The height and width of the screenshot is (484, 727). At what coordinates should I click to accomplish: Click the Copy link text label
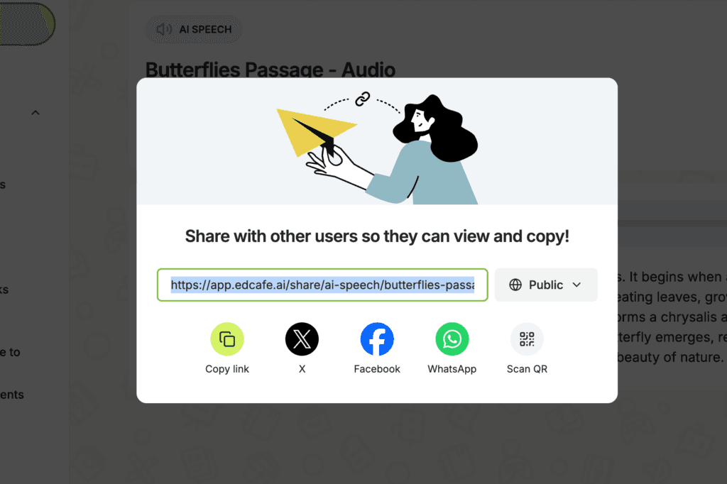tap(227, 369)
